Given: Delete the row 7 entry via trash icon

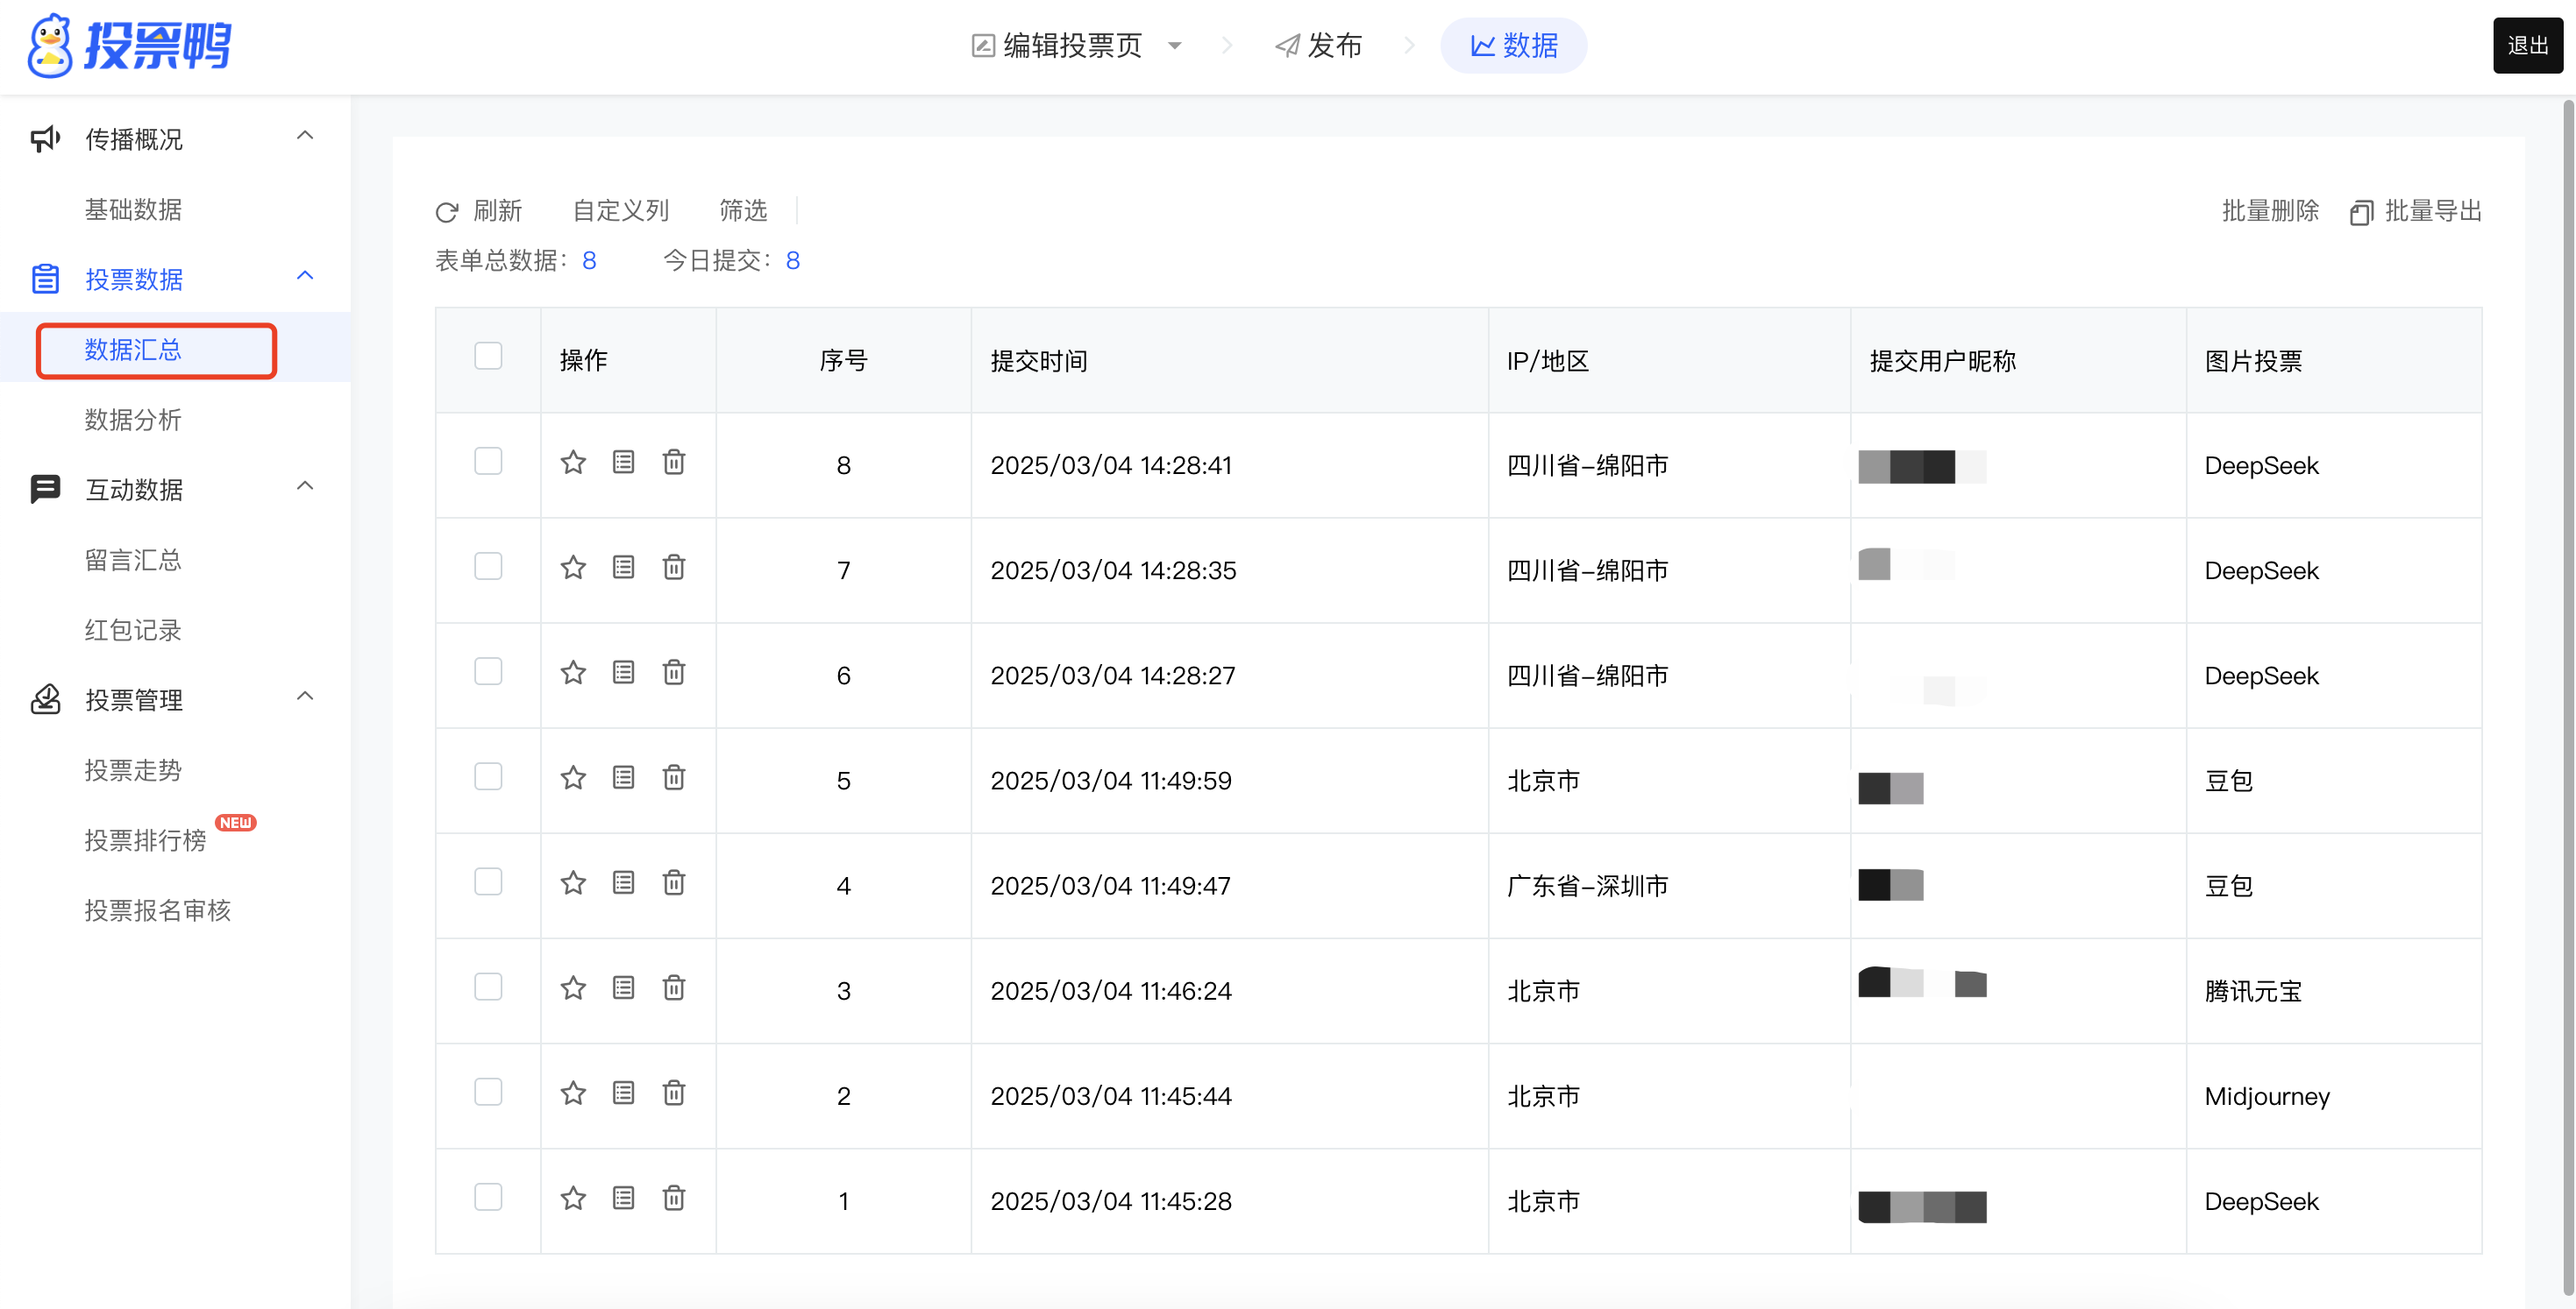Looking at the screenshot, I should 674,568.
